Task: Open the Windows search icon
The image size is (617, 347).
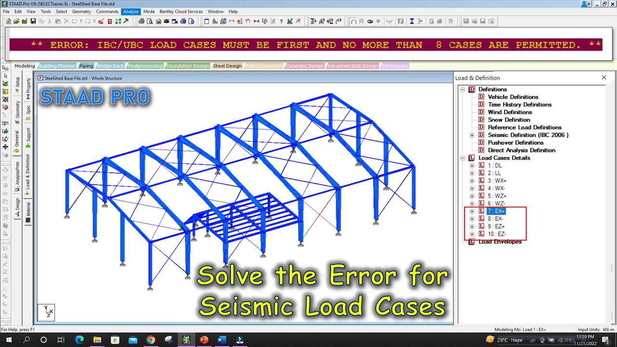Action: (27, 340)
